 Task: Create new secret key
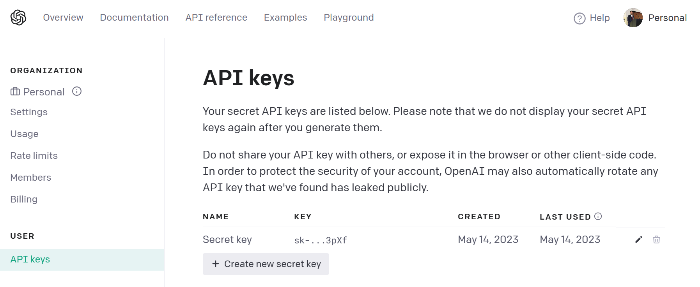click(266, 264)
